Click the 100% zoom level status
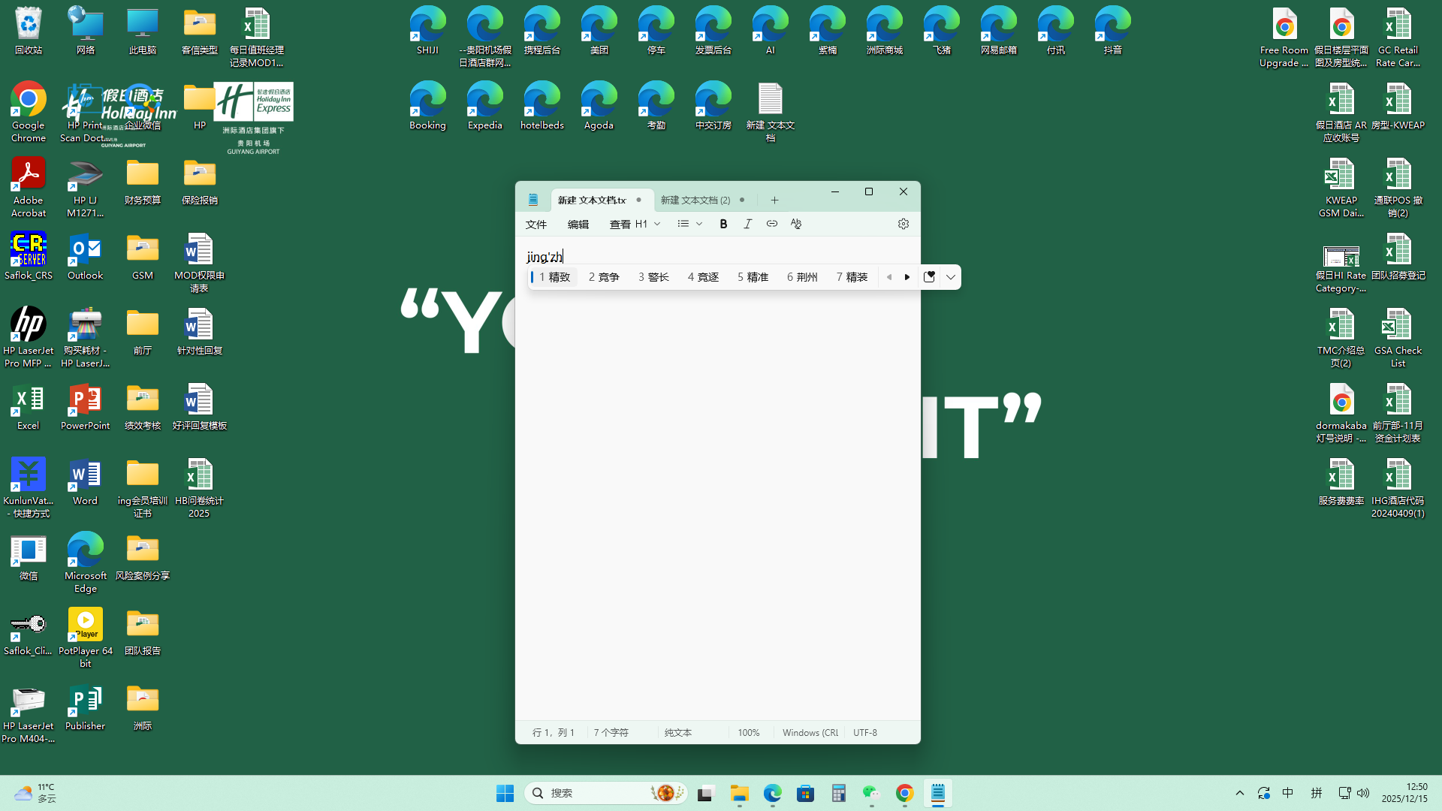The image size is (1442, 811). coord(748,732)
